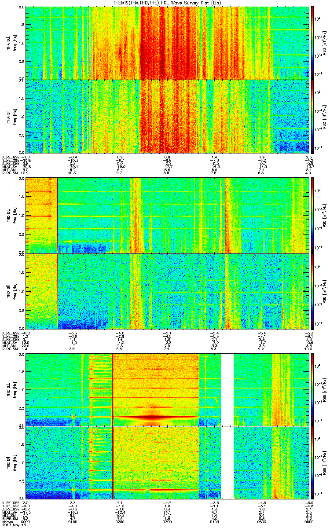This screenshot has width=330, height=528.
Task: Click the 0400 time tick label
Action: 214,522
